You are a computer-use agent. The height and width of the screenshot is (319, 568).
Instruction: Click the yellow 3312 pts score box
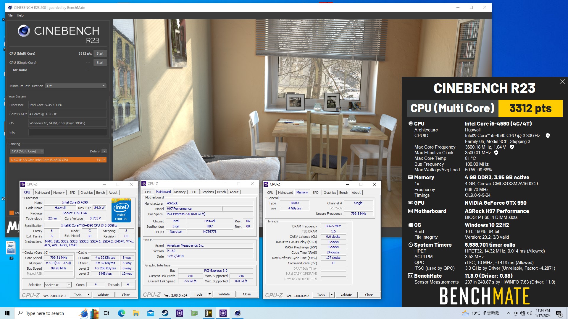tap(530, 108)
